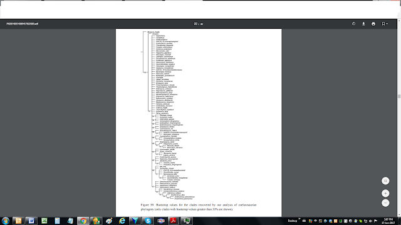Zoom out with the minus button
The image size is (401, 225).
click(385, 203)
